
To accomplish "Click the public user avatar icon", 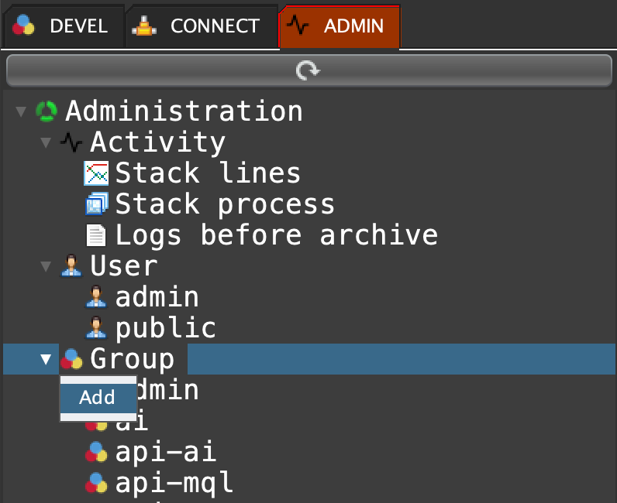I will click(x=96, y=328).
